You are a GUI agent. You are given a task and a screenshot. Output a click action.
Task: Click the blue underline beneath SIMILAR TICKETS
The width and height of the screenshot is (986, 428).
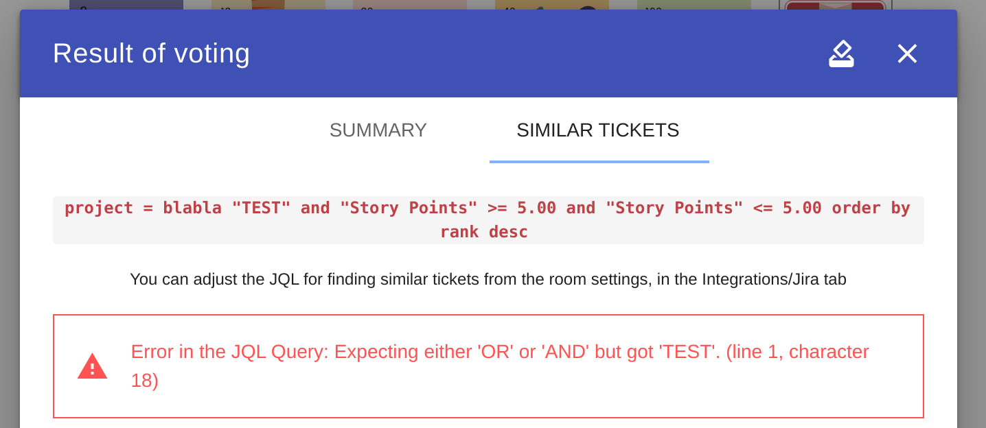[599, 161]
